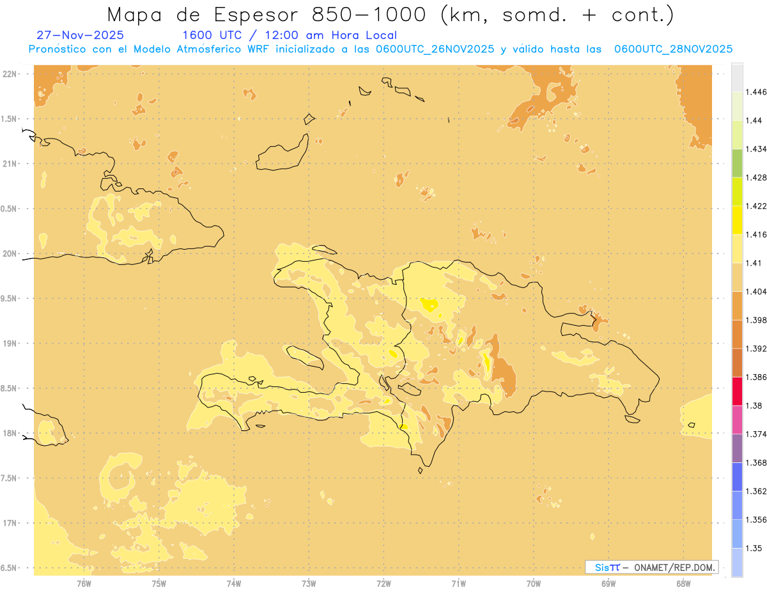The height and width of the screenshot is (592, 767).
Task: Click the legend value 1.35
Action: (x=754, y=548)
